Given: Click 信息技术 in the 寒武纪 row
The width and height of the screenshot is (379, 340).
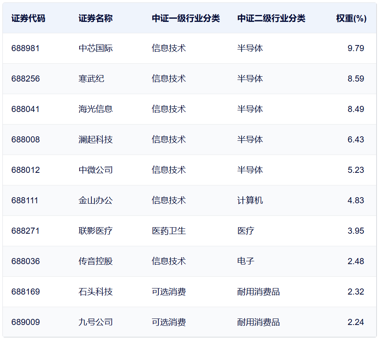Looking at the screenshot, I should 169,79.
